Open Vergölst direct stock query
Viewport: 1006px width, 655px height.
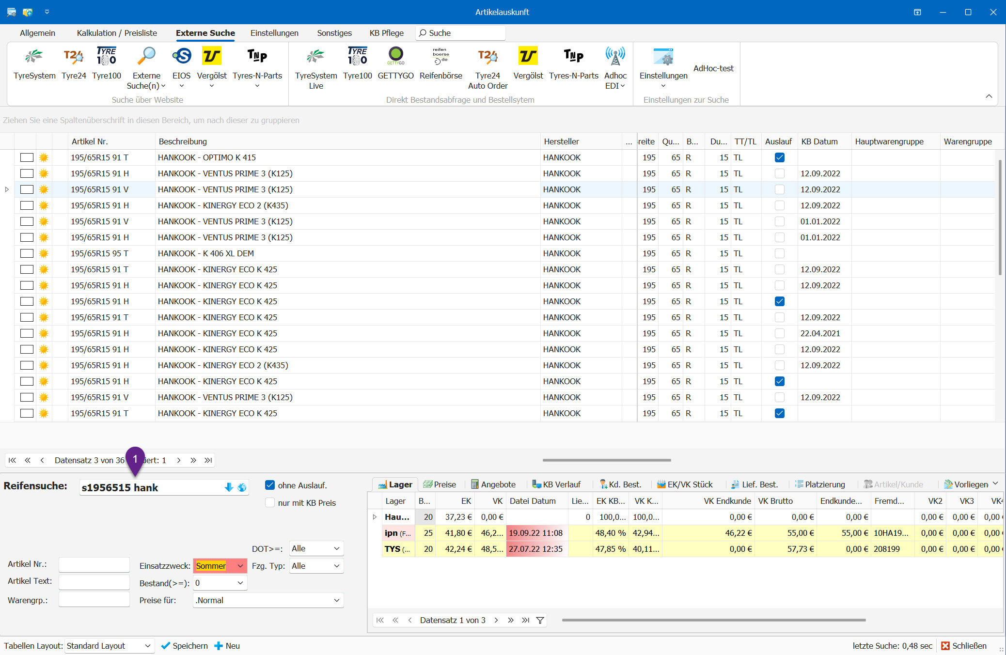(x=528, y=63)
